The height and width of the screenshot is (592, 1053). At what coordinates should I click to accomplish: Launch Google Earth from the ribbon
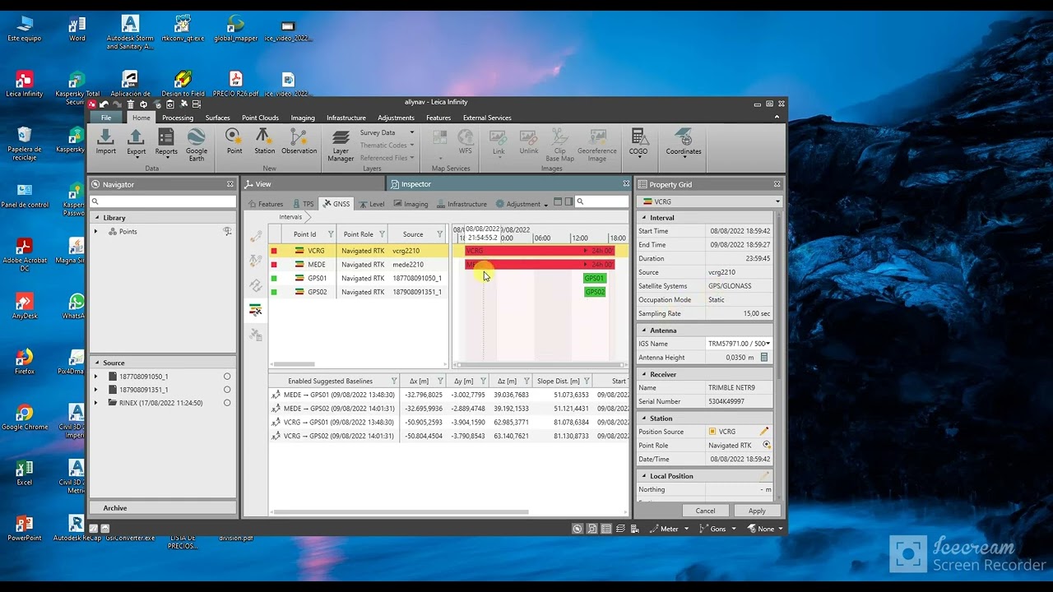[197, 144]
